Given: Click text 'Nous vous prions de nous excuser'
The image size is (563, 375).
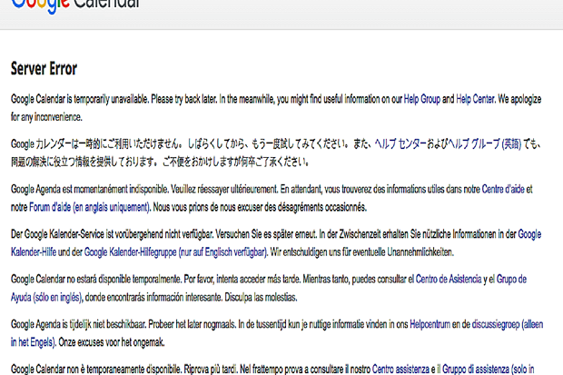Looking at the screenshot, I should pos(208,207).
